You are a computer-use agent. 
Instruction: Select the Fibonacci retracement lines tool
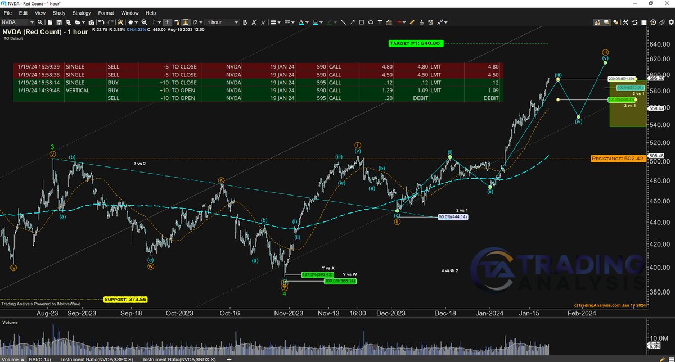pos(389,22)
